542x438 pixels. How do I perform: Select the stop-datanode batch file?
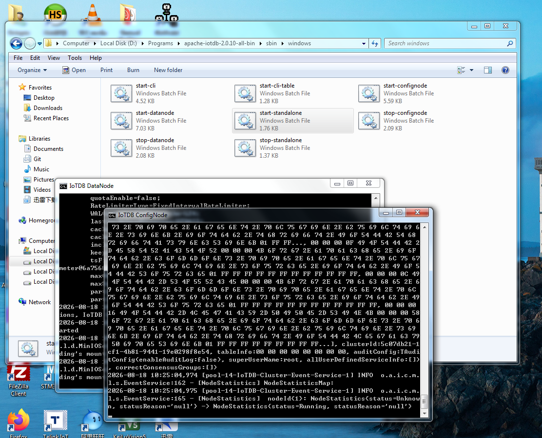tap(149, 148)
